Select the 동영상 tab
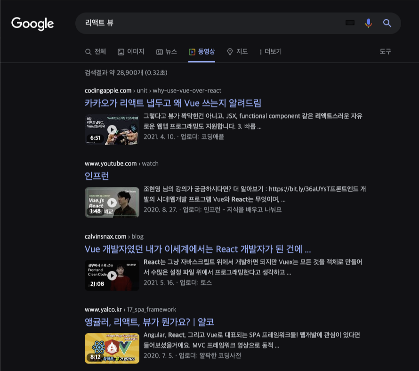Viewport: 419px width, 371px height. [202, 52]
